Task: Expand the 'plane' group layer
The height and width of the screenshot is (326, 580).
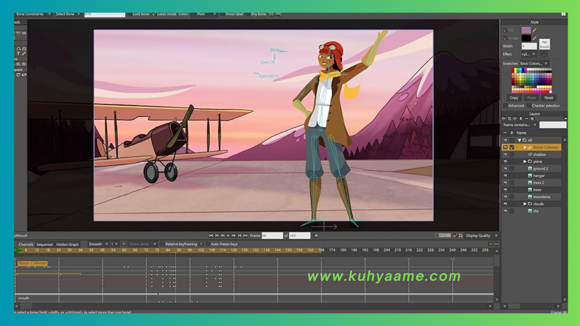Action: (525, 161)
